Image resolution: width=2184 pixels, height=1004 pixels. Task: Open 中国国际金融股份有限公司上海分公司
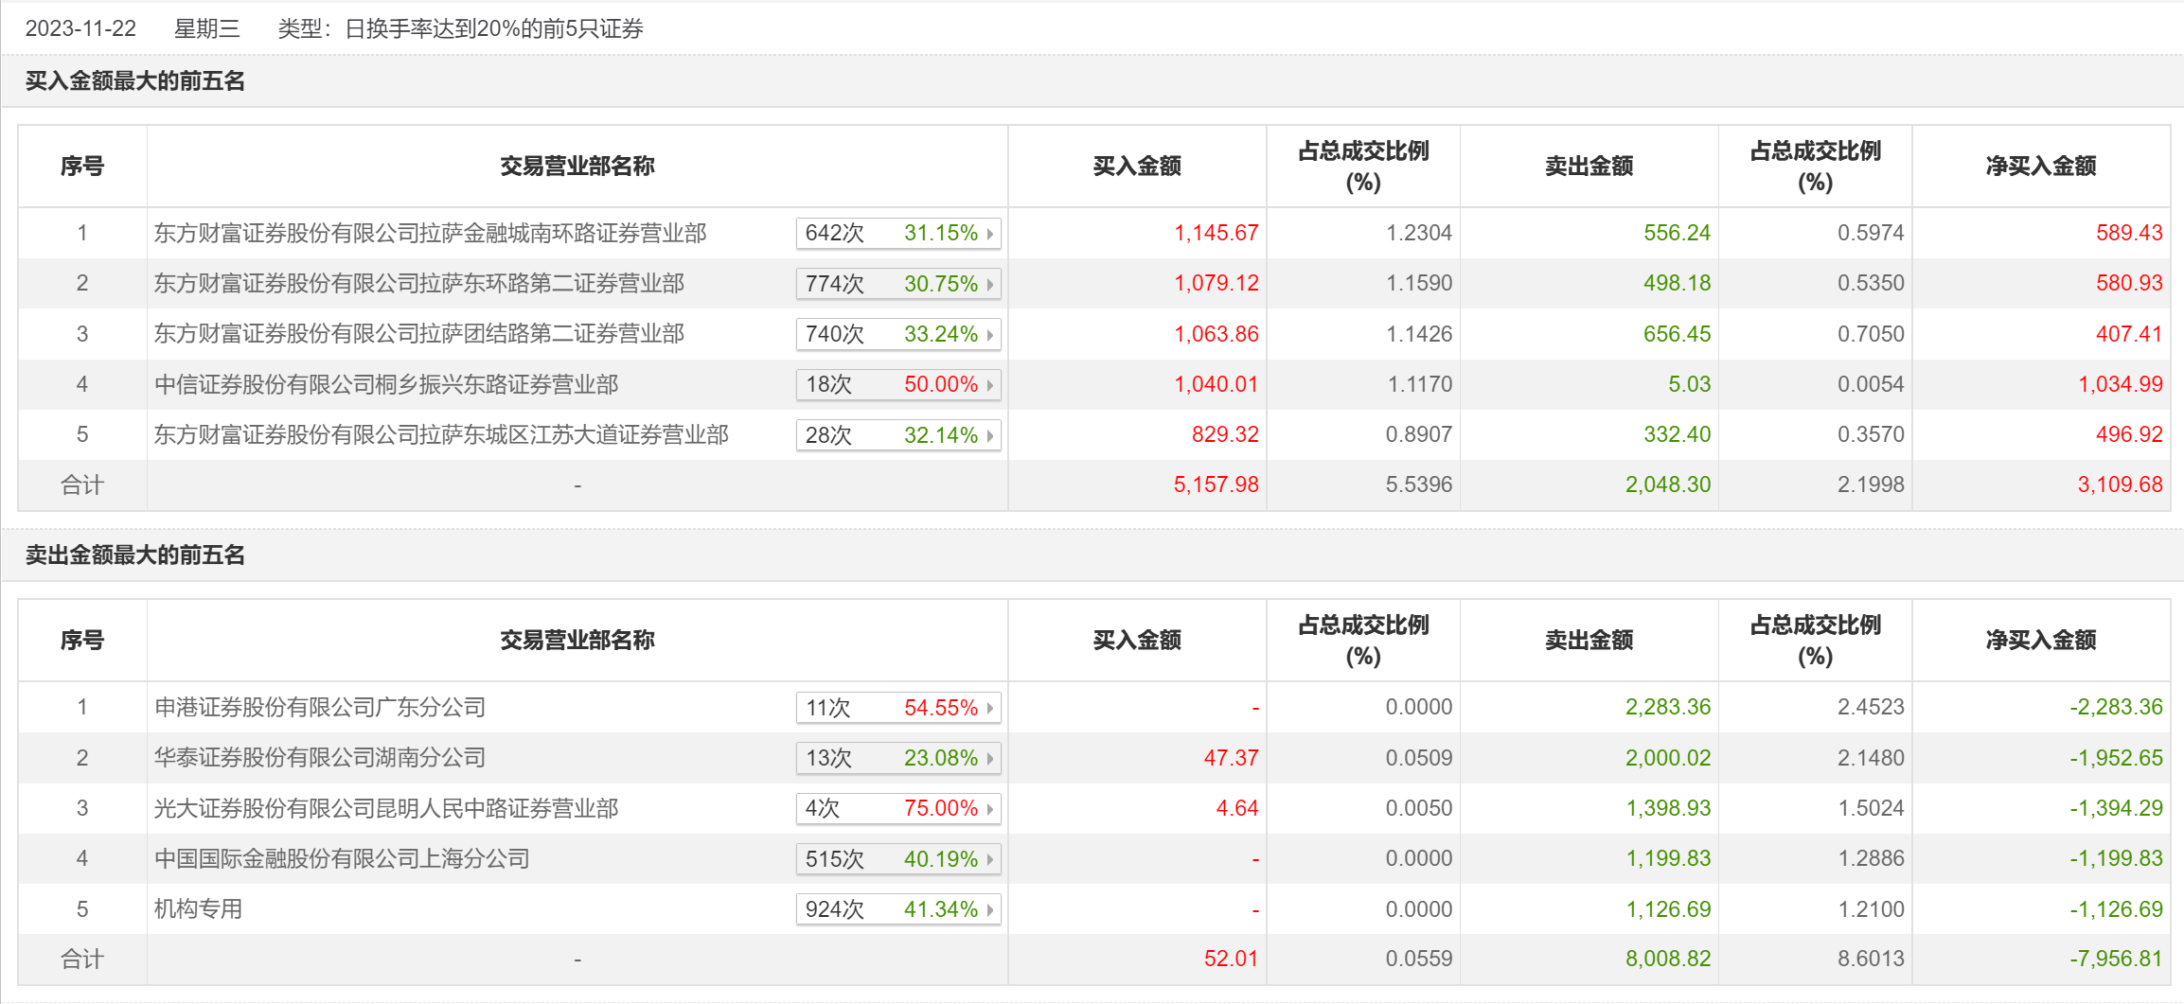click(x=341, y=858)
